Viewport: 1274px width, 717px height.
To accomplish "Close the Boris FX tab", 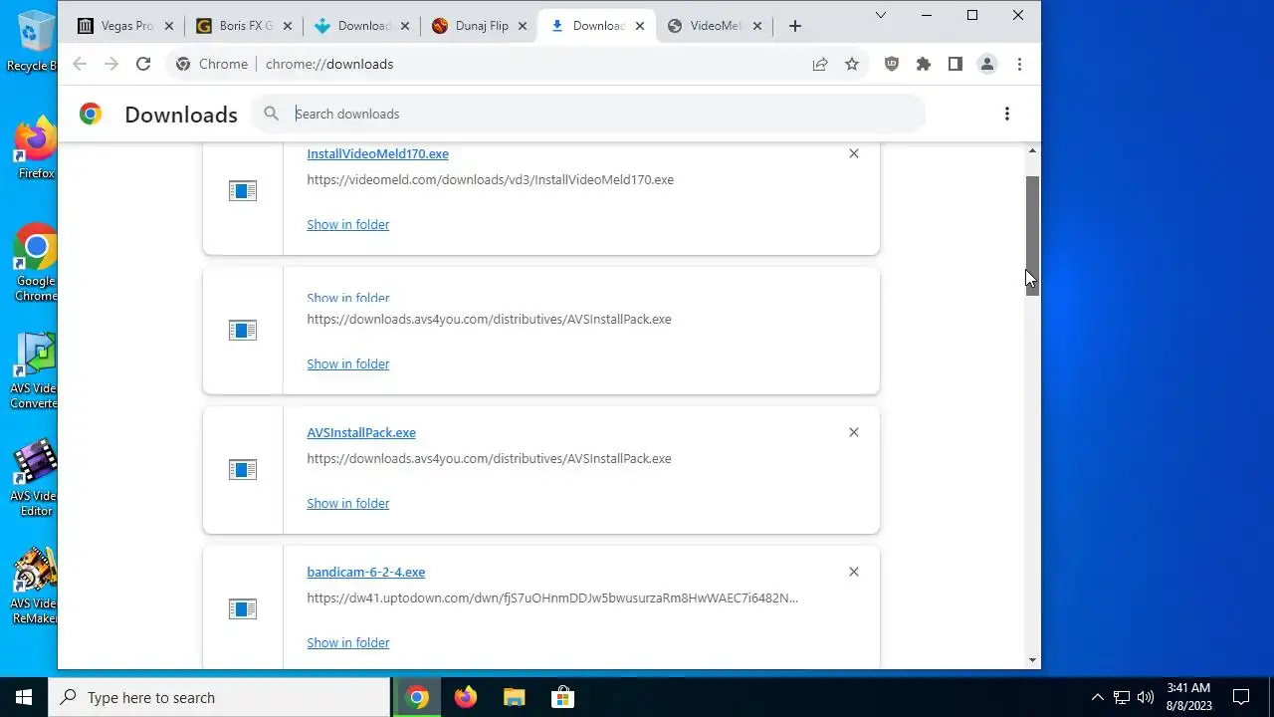I will pos(287,26).
